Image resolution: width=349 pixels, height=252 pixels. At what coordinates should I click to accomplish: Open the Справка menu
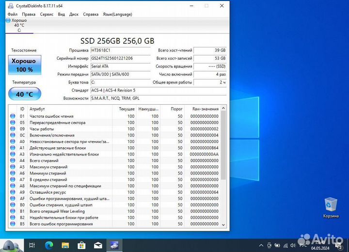(x=91, y=14)
